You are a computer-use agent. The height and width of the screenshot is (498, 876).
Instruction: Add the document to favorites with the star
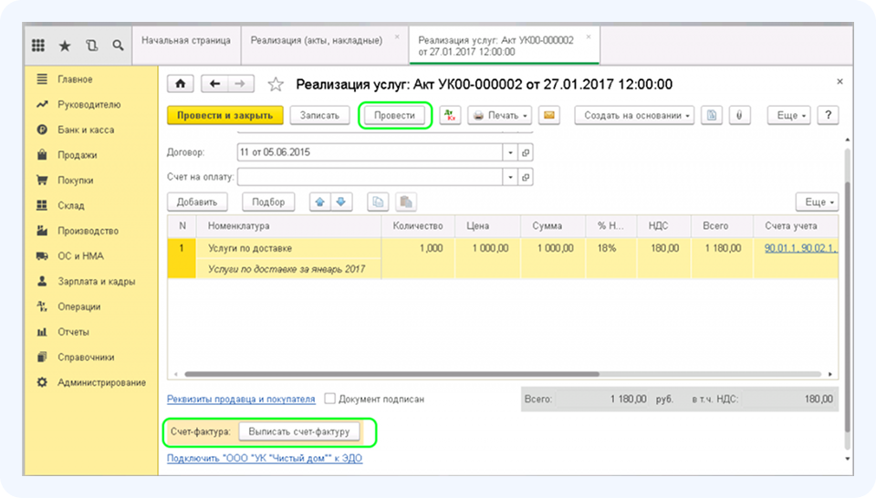tap(276, 85)
